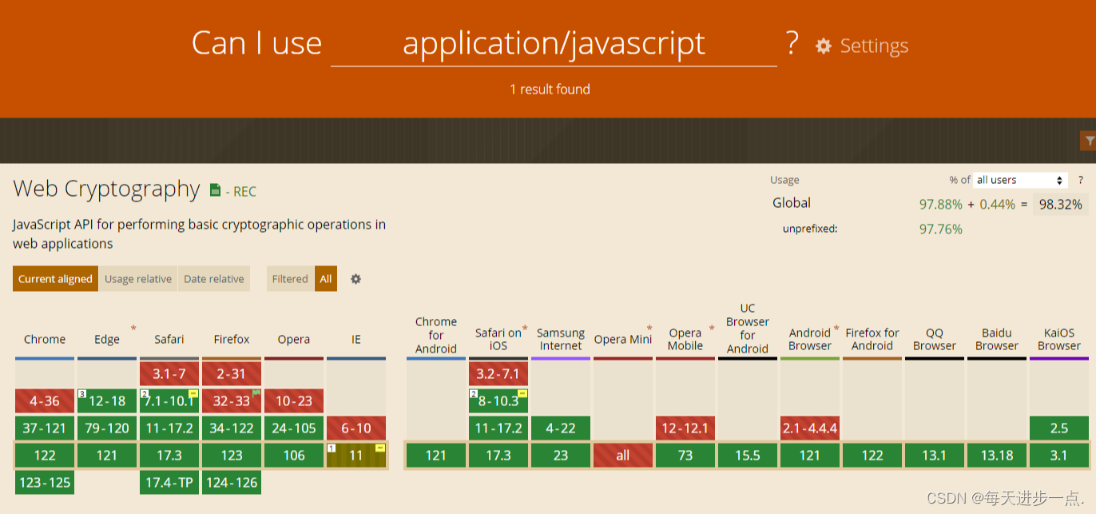Image resolution: width=1096 pixels, height=514 pixels.
Task: Open the spec document icon next to Web Cryptography
Action: coord(215,190)
